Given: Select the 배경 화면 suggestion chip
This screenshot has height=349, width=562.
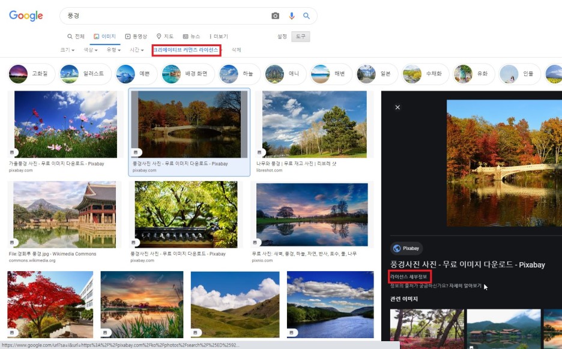Looking at the screenshot, I should [x=188, y=74].
